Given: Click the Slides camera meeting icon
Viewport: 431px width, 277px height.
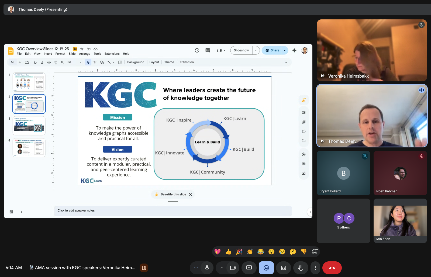Looking at the screenshot, I should 219,50.
